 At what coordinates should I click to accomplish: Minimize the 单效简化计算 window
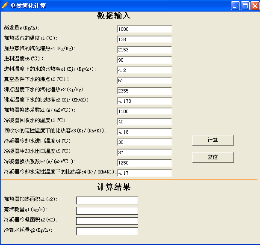pyautogui.click(x=235, y=6)
